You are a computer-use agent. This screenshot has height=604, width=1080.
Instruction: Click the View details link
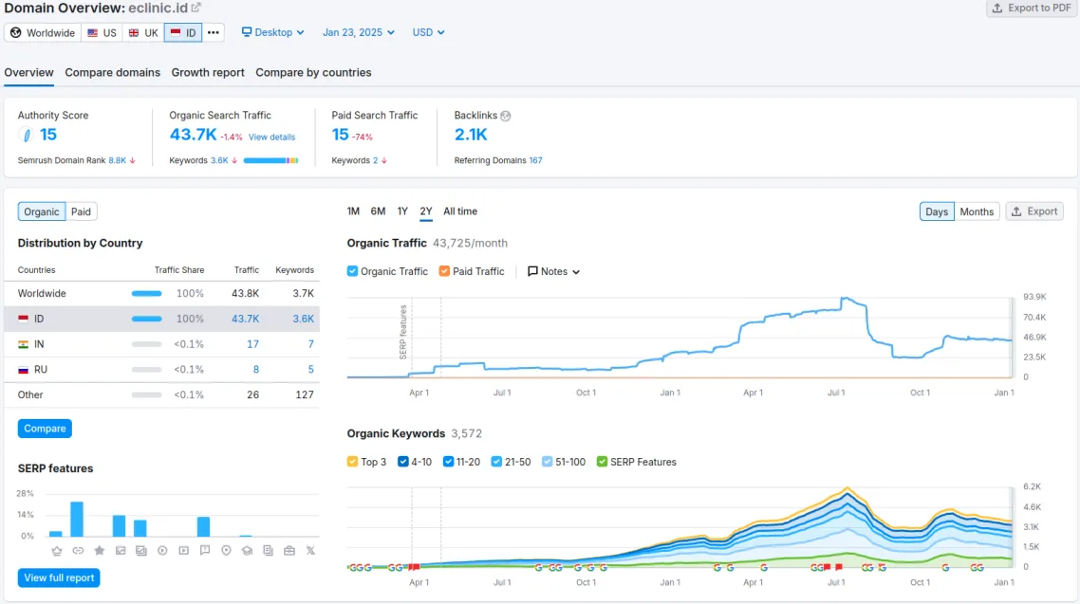coord(272,137)
